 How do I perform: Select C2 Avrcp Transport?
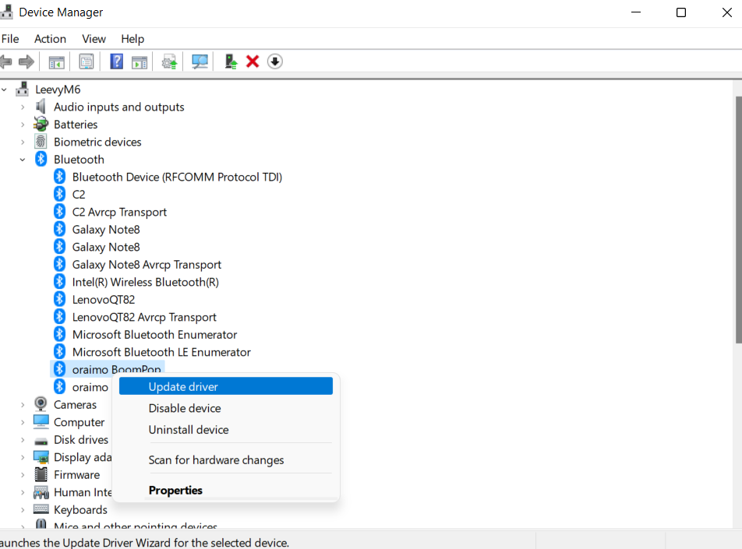point(119,212)
